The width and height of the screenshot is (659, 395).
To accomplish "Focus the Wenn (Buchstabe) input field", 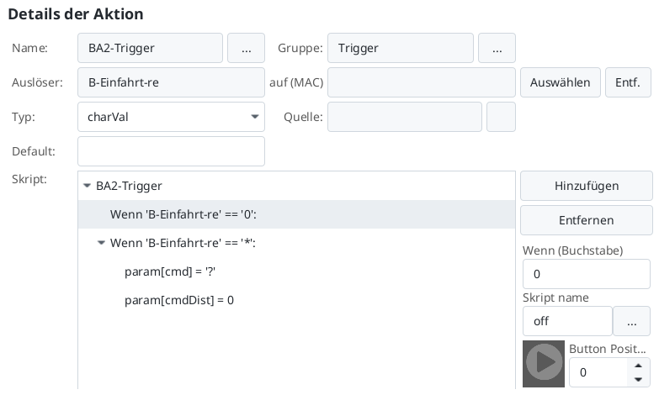I will (x=586, y=274).
